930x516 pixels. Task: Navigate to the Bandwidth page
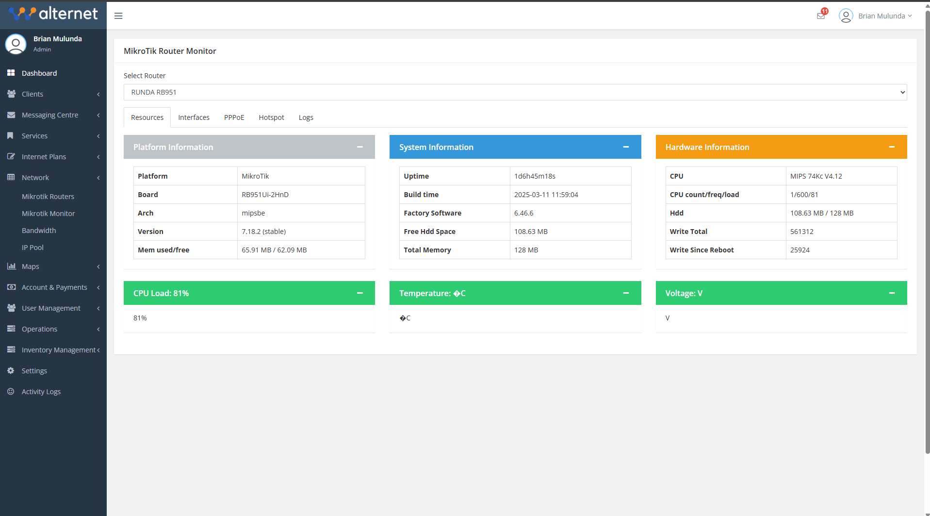pos(39,230)
